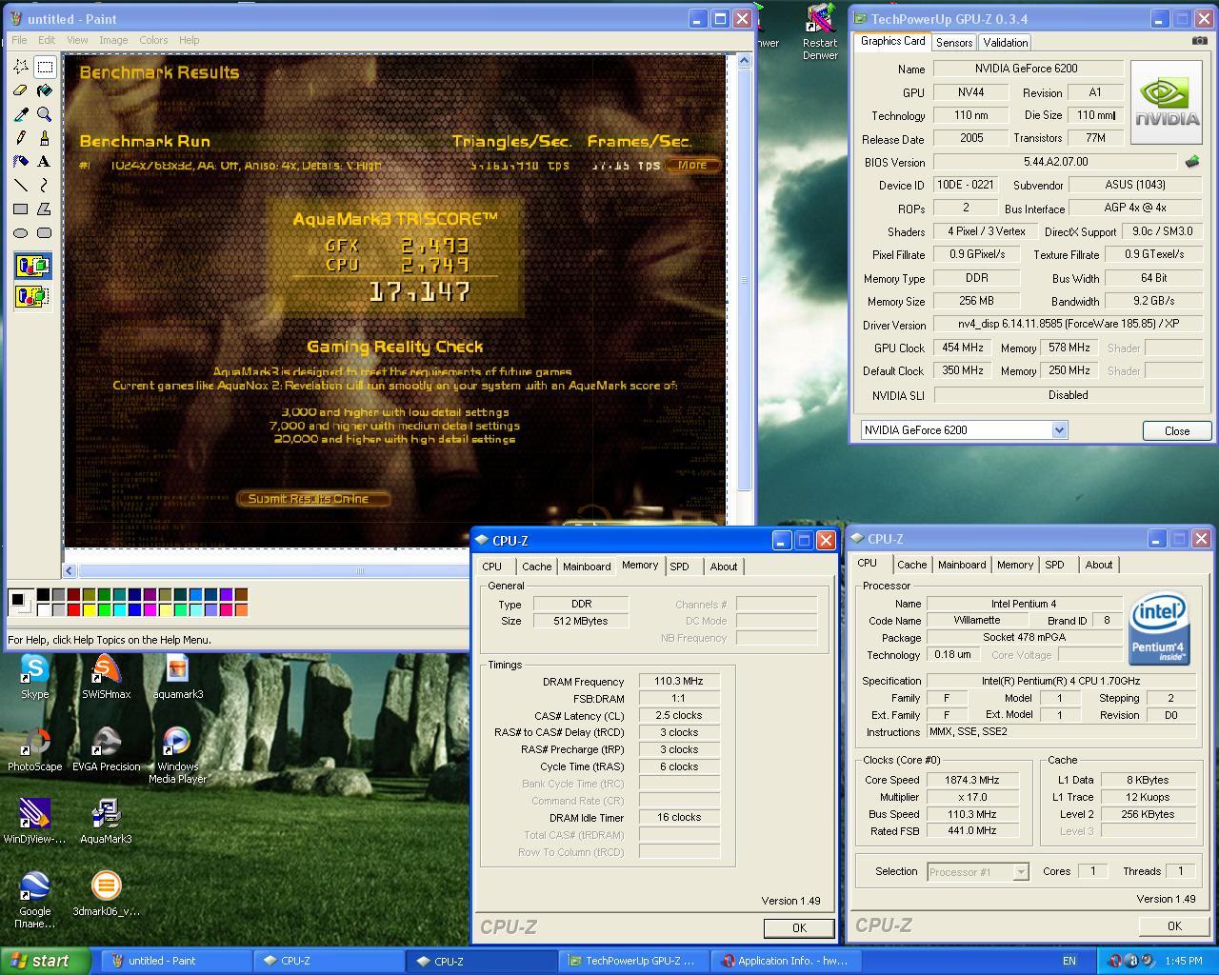Click OK in the CPU-Z Memory window
Viewport: 1219px width, 975px height.
pyautogui.click(x=798, y=927)
